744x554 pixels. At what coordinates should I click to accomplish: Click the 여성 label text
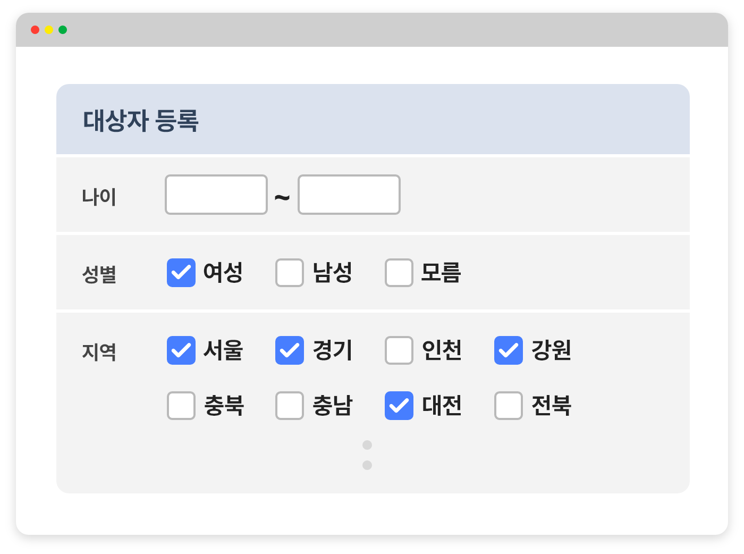223,273
